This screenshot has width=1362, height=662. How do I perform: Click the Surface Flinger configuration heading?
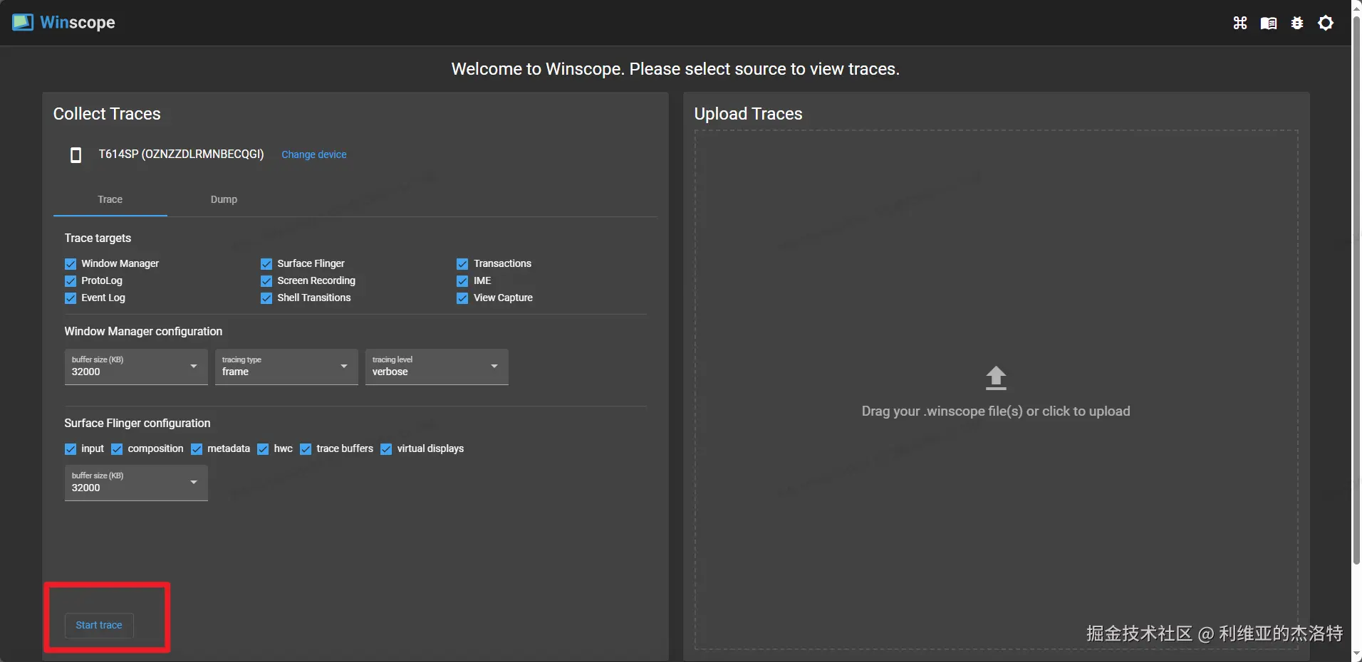tap(137, 423)
